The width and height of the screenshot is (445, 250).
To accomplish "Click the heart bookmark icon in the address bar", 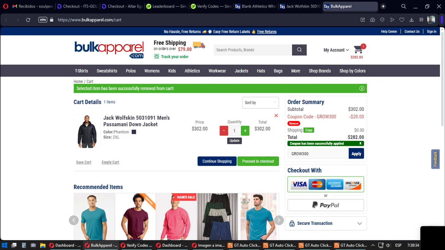I will pyautogui.click(x=402, y=20).
